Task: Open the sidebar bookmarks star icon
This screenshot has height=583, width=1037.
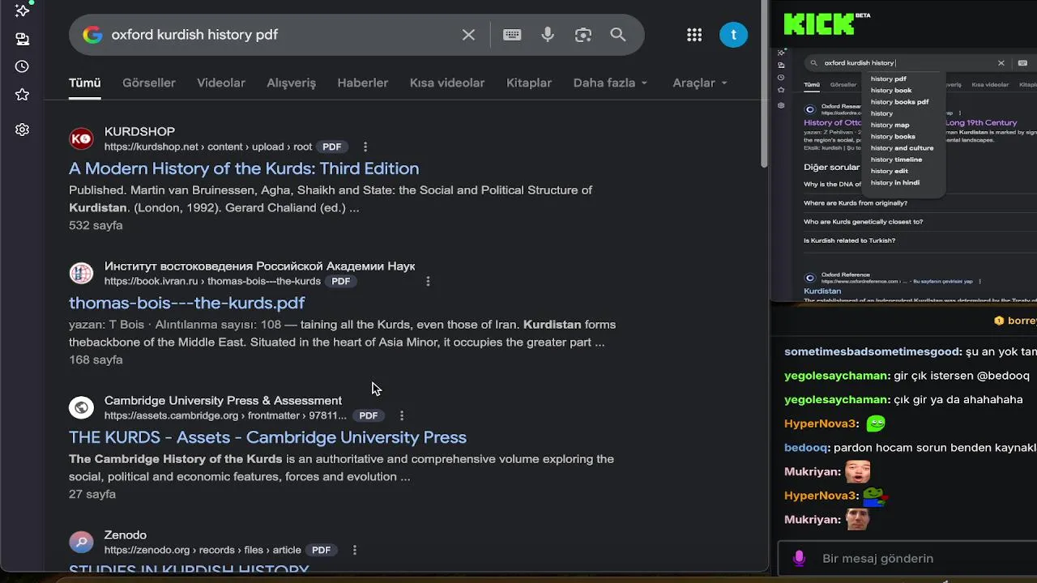Action: point(22,95)
